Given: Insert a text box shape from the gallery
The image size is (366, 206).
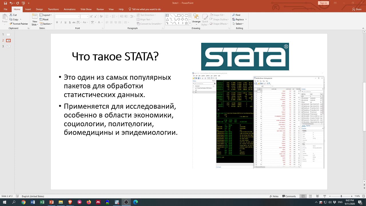Looking at the screenshot, I should point(168,15).
